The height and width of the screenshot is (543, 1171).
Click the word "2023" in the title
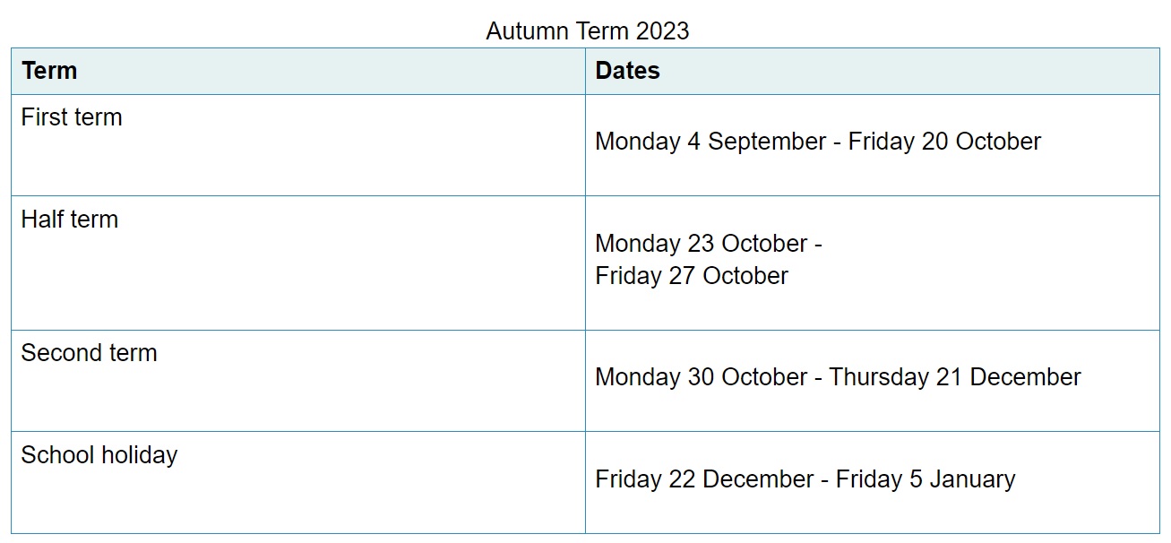662,31
